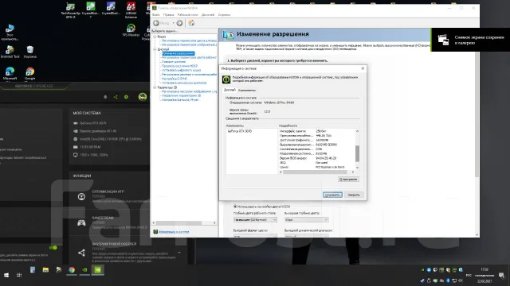Select G-SYNC setup in task tree
Screen dimensions: 510x286
[175, 79]
